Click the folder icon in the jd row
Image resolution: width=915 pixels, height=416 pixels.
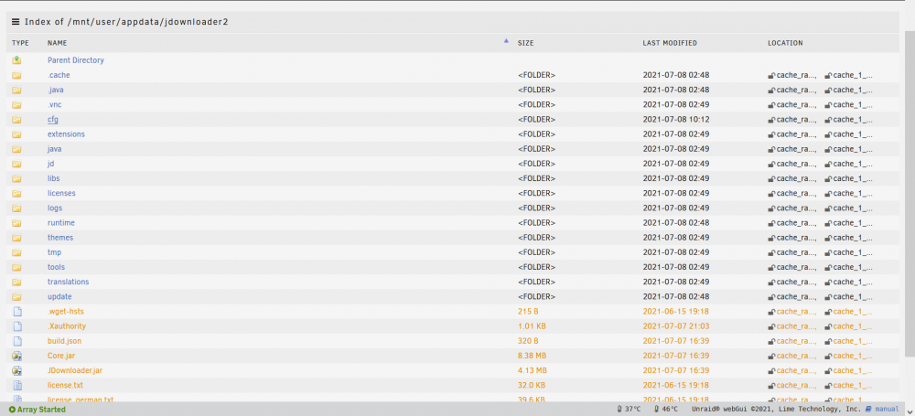point(16,164)
